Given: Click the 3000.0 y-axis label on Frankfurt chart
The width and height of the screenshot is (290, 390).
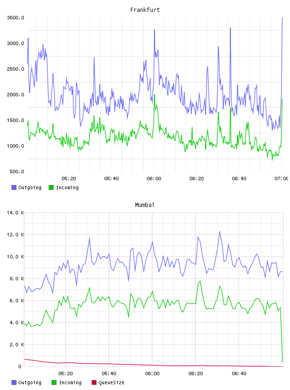Looking at the screenshot, I should tap(15, 43).
